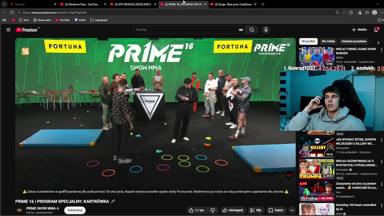Viewport: 384px width, 216px height.
Task: Open browser settings ellipsis menu
Action: 382,13
